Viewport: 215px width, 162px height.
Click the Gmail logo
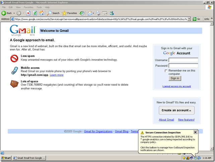[x=23, y=30]
